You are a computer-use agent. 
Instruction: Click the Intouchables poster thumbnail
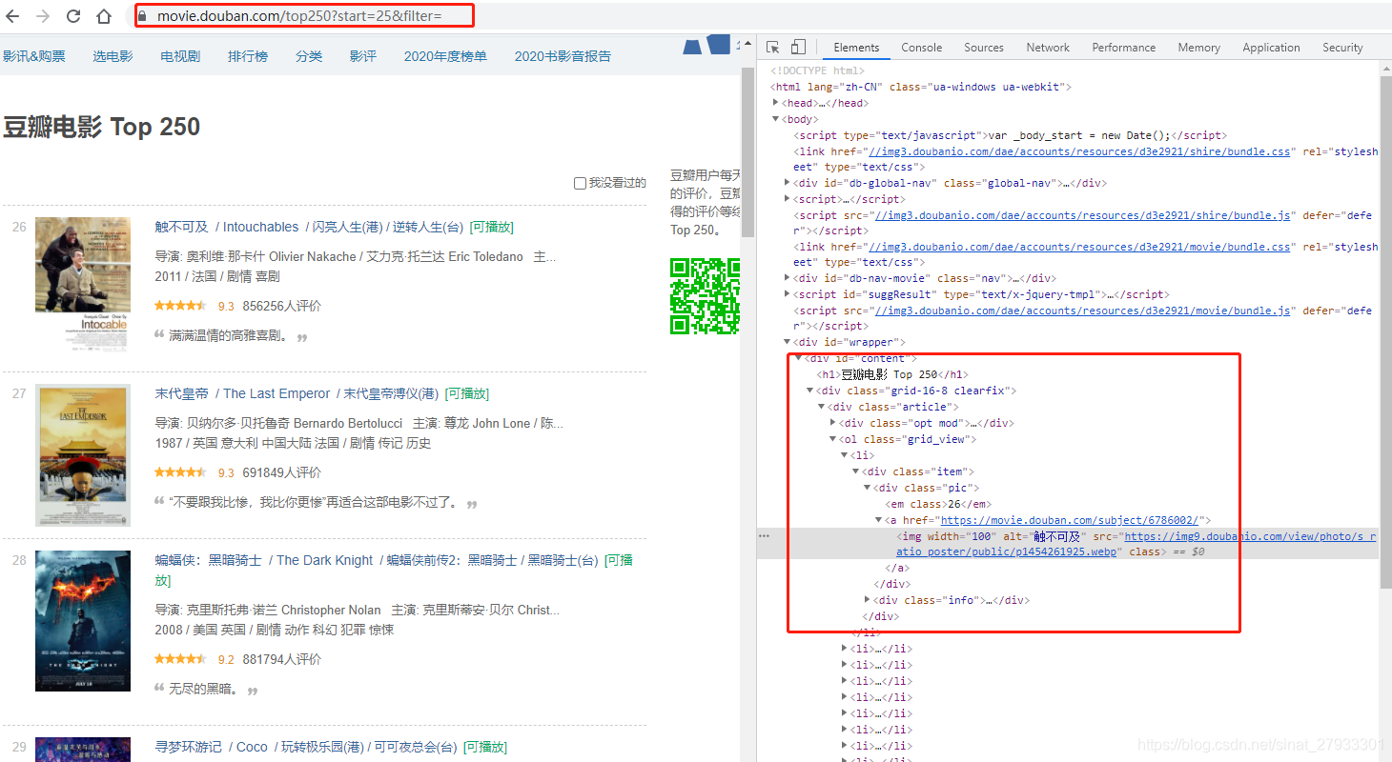point(83,285)
